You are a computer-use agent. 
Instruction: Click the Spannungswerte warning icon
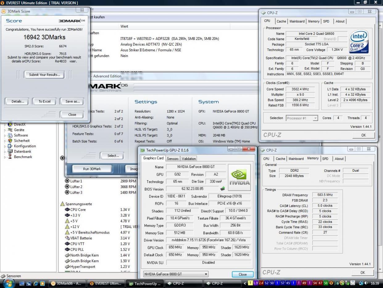[x=62, y=204]
